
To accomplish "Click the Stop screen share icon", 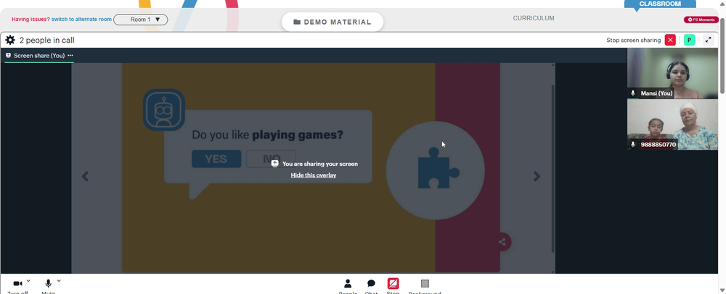I will tap(393, 283).
